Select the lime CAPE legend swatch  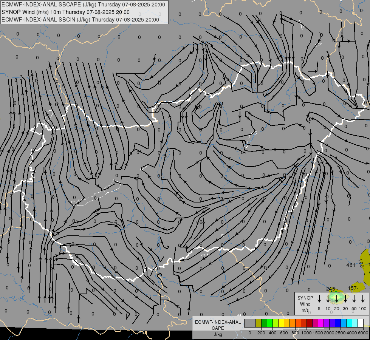point(276,323)
